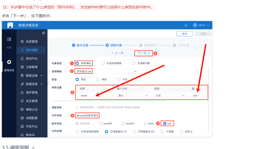Go to the 基本设置 step
The height and width of the screenshot is (149, 277).
80,45
